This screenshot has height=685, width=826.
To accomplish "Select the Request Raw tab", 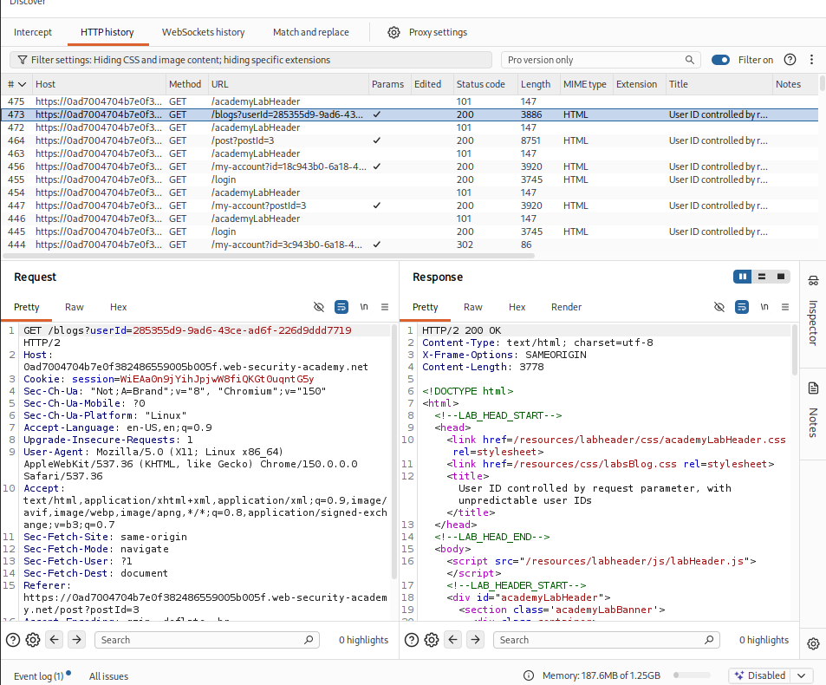I will point(75,307).
